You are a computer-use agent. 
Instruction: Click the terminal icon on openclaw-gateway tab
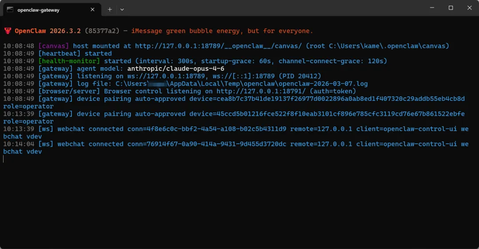coord(10,9)
